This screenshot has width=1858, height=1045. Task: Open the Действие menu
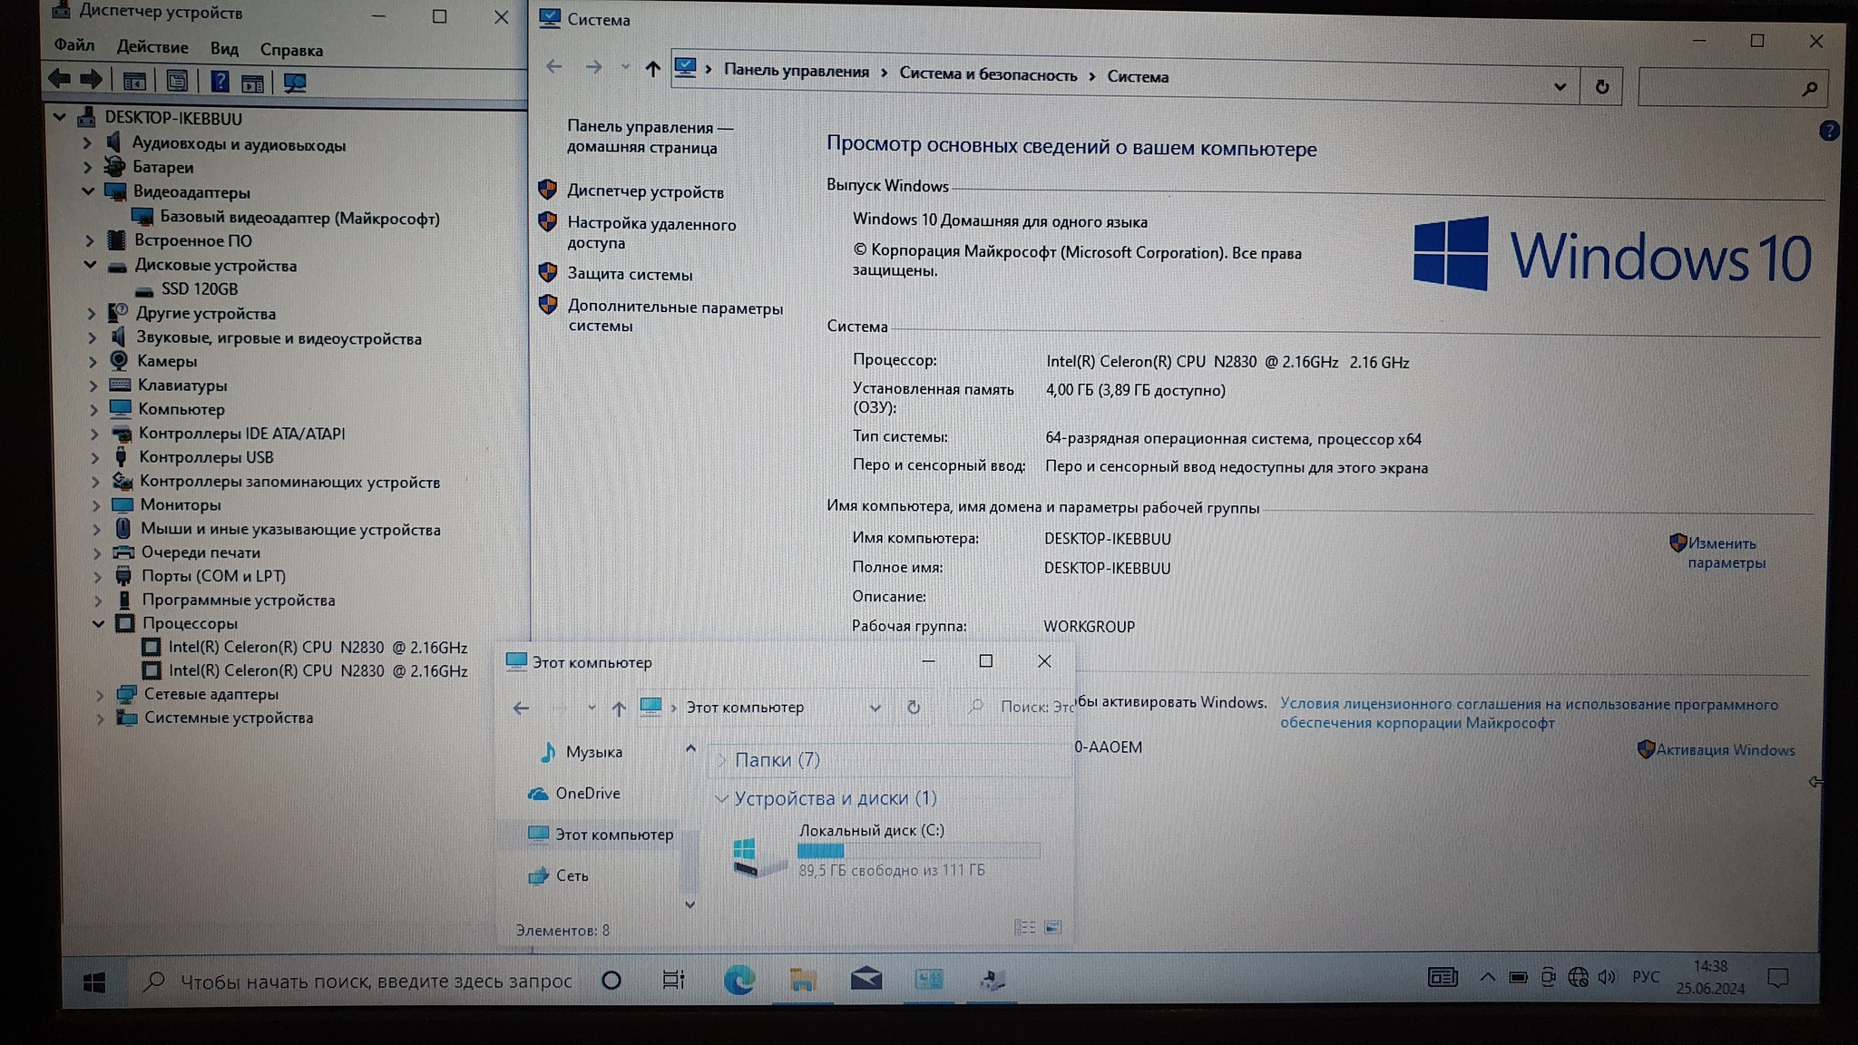coord(152,47)
